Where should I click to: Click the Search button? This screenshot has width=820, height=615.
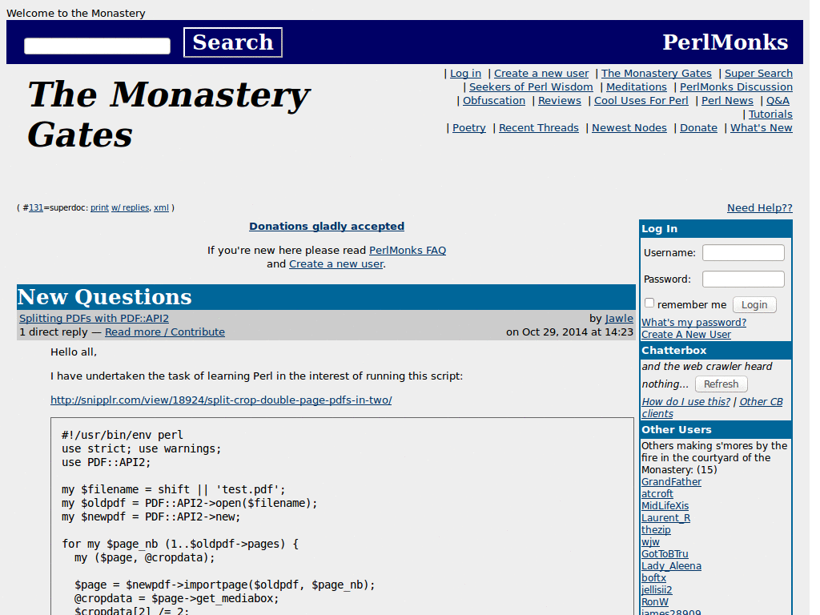click(233, 42)
